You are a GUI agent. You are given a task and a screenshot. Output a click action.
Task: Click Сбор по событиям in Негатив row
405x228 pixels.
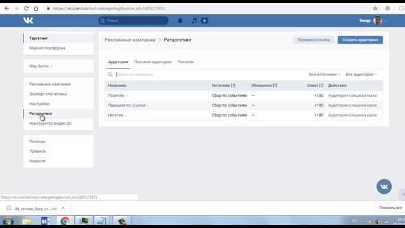pyautogui.click(x=229, y=115)
